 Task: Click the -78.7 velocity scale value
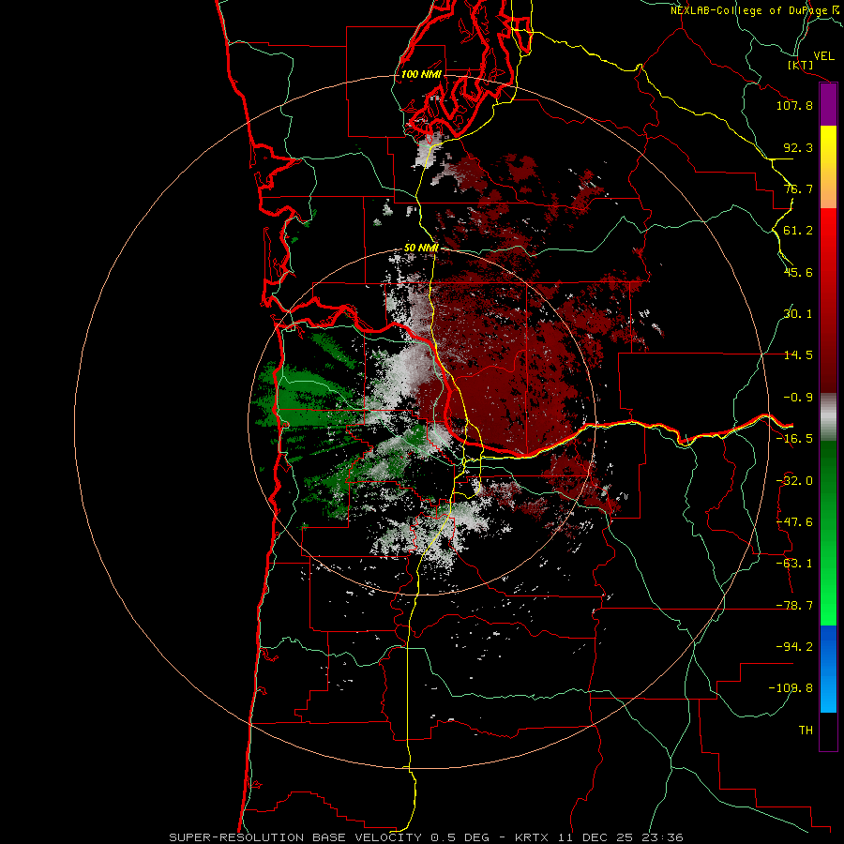pyautogui.click(x=794, y=606)
